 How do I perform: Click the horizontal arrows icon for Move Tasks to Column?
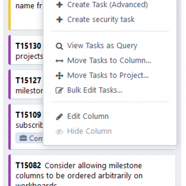[x=60, y=61]
